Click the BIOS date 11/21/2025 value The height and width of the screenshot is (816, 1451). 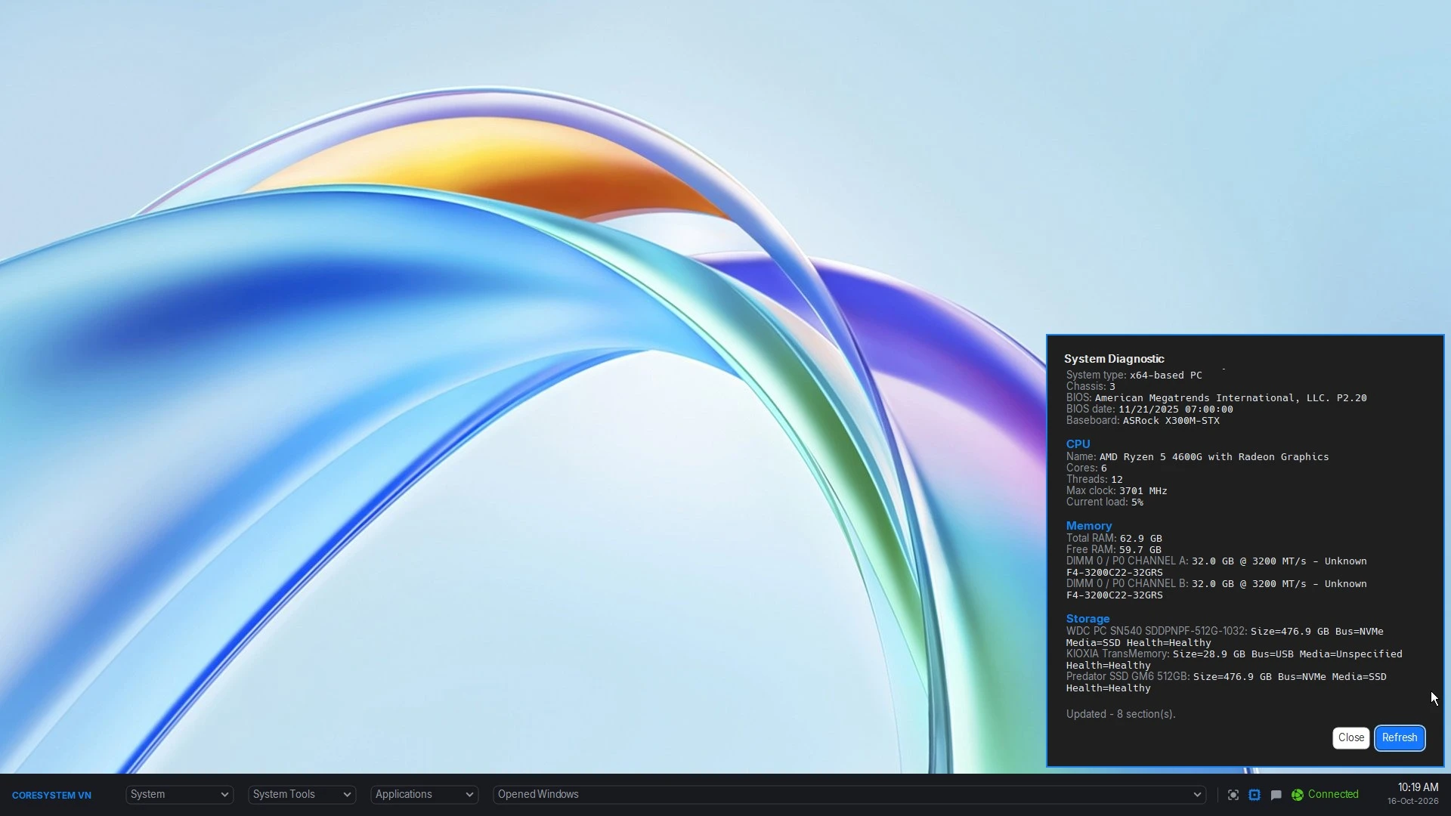tap(1175, 410)
